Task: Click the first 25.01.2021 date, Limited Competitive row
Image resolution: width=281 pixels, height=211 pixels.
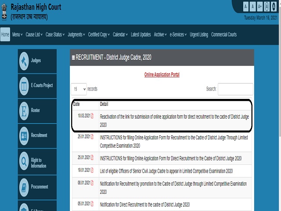Action: 84,137
